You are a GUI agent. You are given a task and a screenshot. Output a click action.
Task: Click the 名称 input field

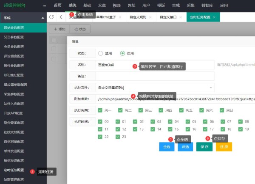point(155,65)
